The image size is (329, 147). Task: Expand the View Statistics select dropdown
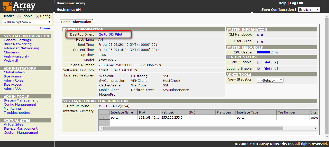pyautogui.click(x=270, y=80)
